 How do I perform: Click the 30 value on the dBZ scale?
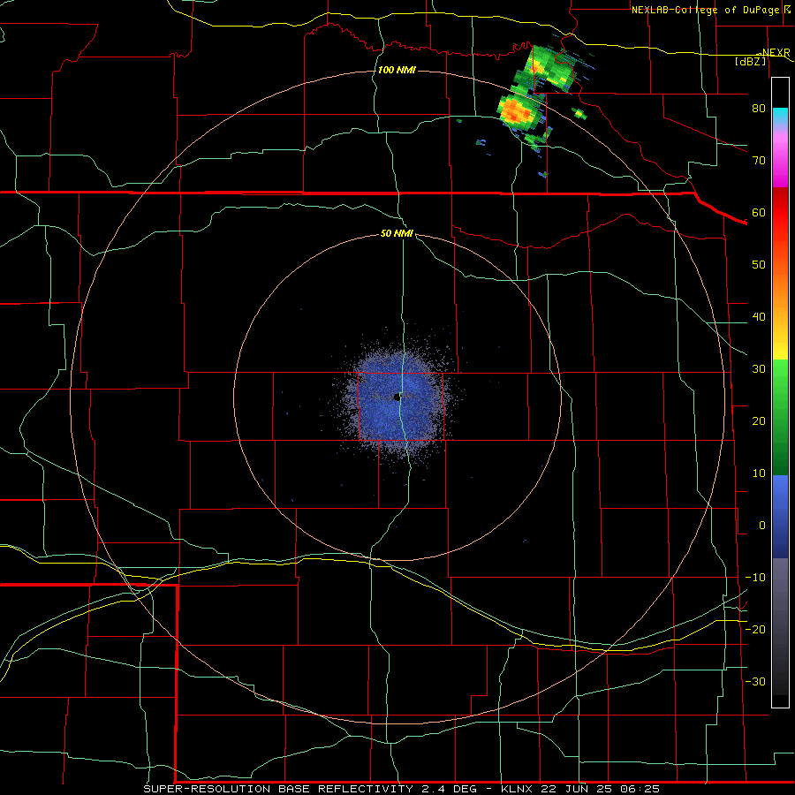point(759,369)
